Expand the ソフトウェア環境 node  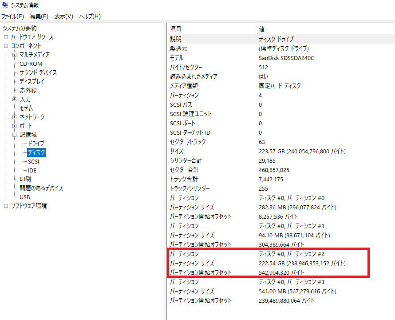6,206
